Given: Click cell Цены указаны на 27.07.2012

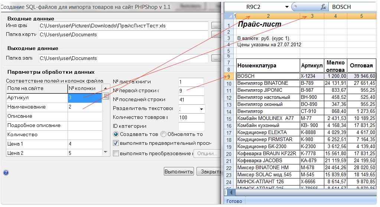Looking at the screenshot, I should (x=269, y=45).
